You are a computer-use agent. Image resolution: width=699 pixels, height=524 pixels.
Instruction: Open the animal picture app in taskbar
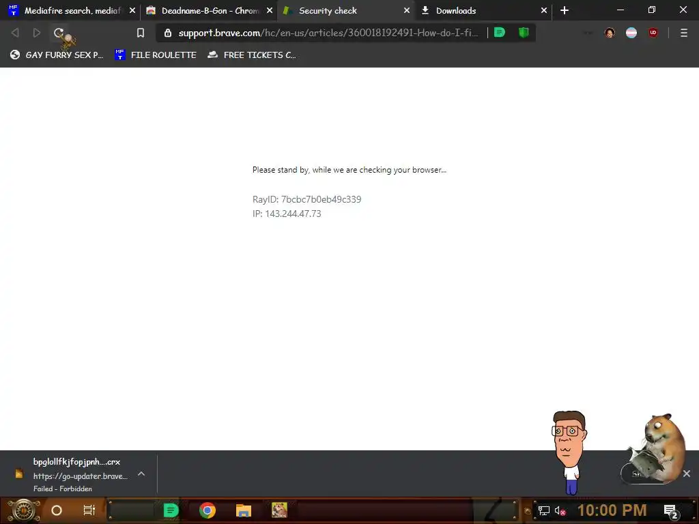(279, 510)
